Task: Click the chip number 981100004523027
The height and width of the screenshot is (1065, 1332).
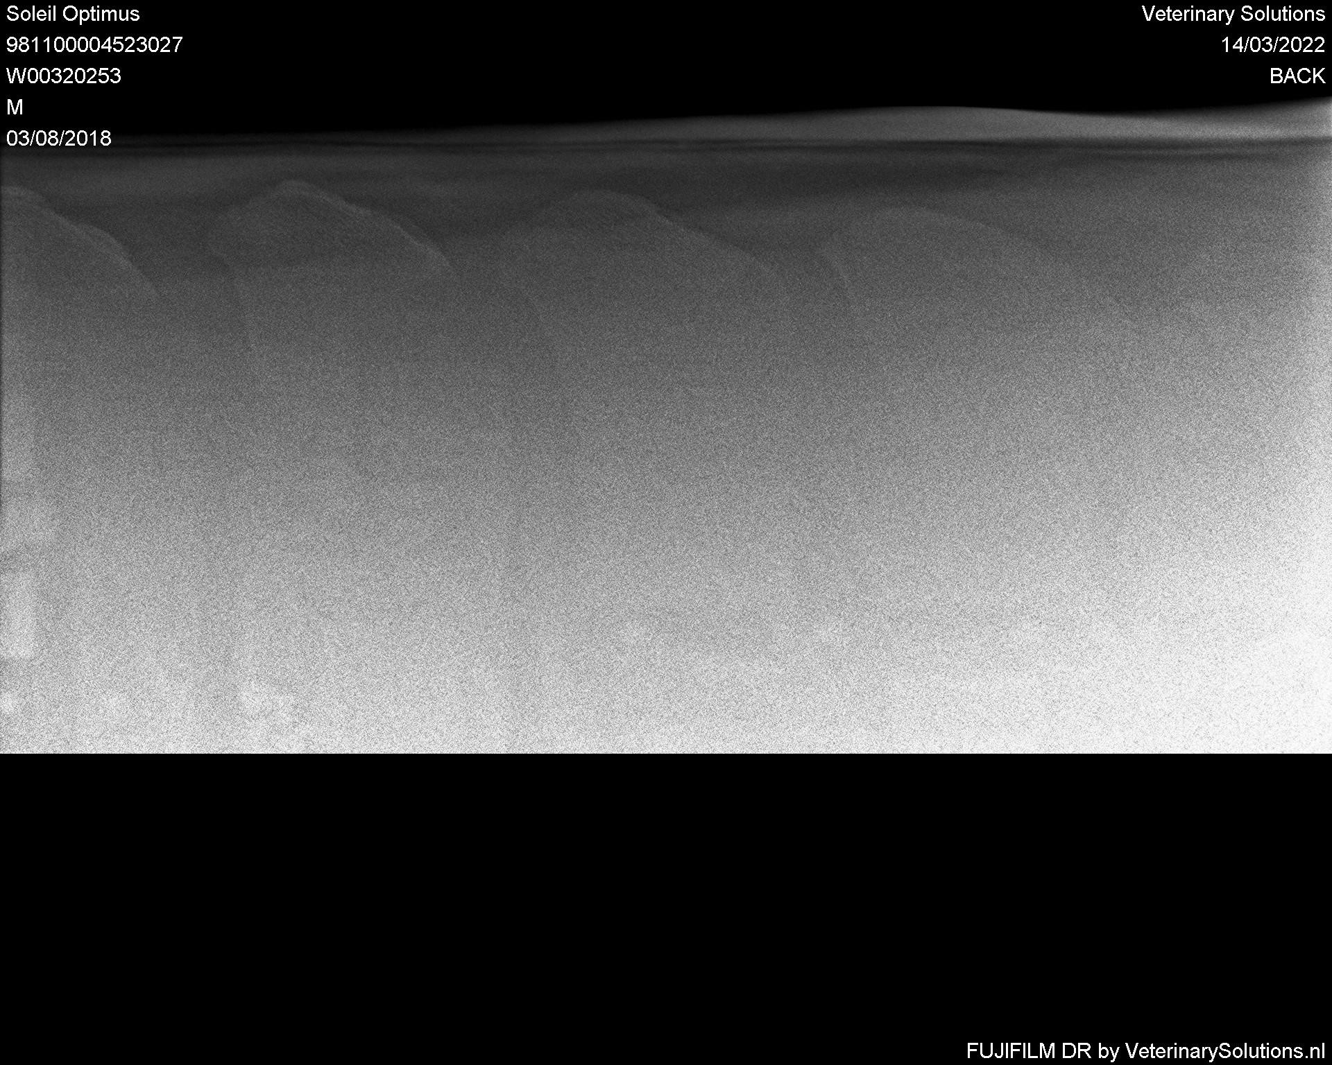Action: tap(94, 45)
